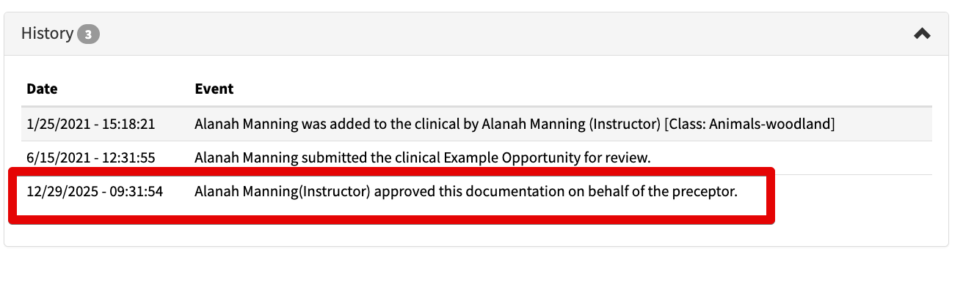Viewport: 963px width, 290px height.
Task: Click the History panel header bar
Action: 476,34
